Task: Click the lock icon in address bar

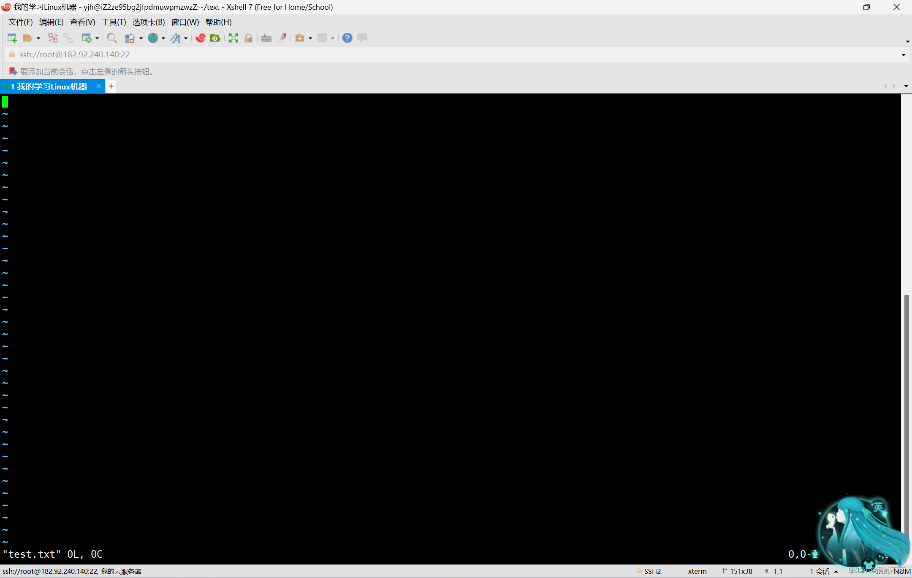Action: [x=12, y=54]
